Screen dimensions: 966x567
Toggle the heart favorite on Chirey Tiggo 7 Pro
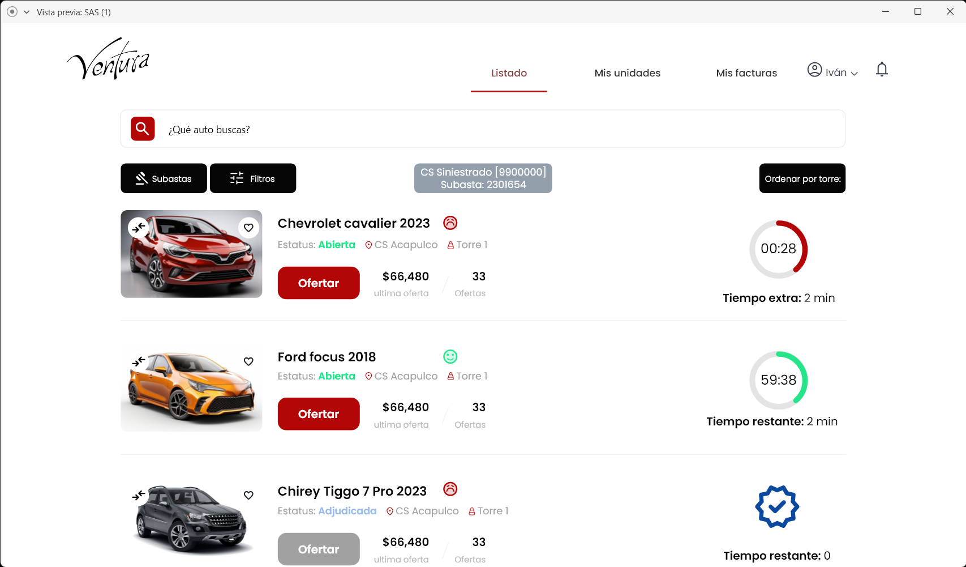tap(248, 495)
